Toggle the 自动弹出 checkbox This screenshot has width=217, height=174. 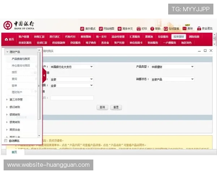click(6, 141)
